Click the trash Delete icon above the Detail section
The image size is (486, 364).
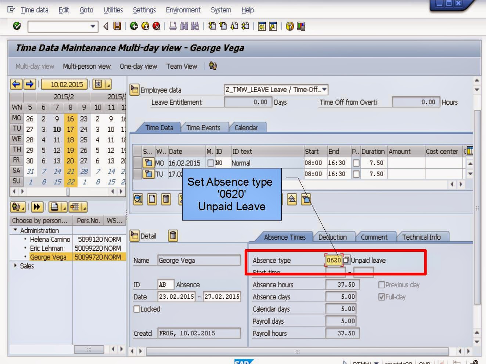pos(173,236)
